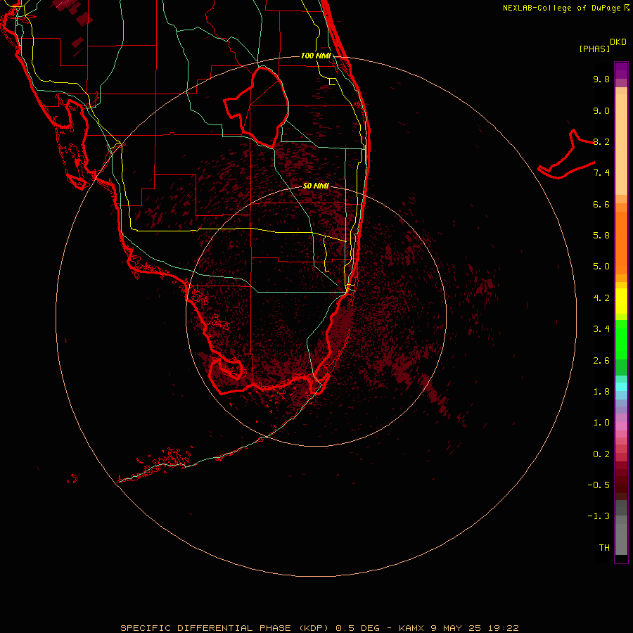
Task: Click the 3.4 scale value
Action: [601, 329]
